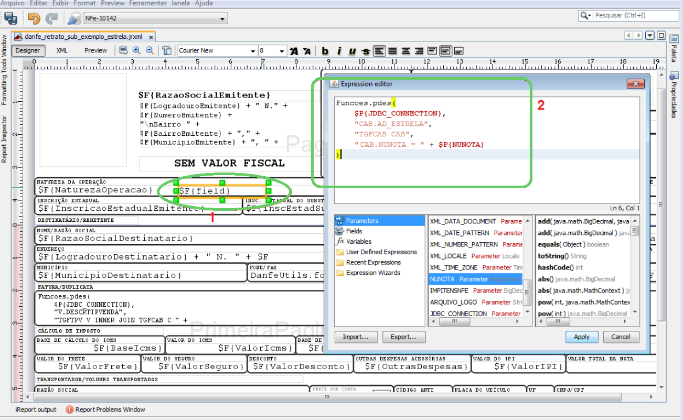Increase font size with the larger A icon
Viewport: 683px width, 420px height.
pos(294,51)
